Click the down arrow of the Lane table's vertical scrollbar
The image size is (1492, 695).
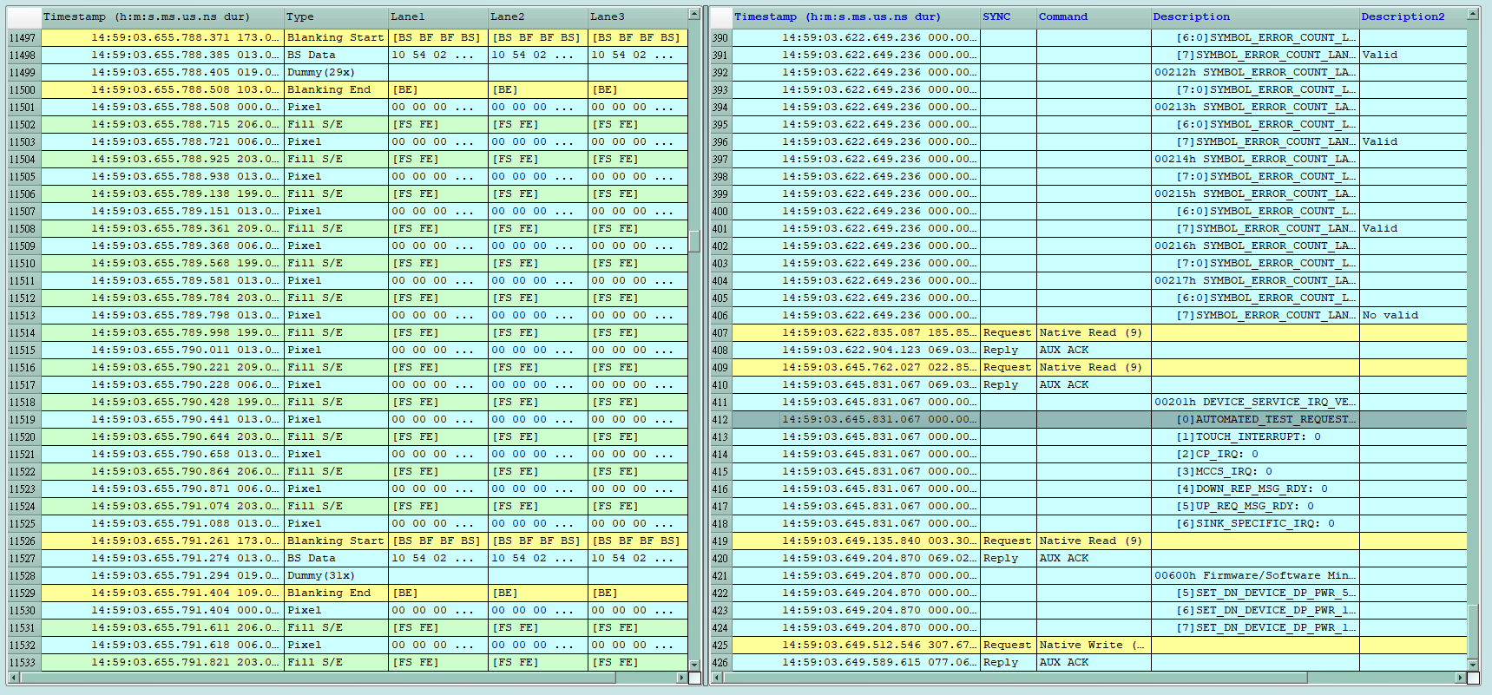coord(694,665)
